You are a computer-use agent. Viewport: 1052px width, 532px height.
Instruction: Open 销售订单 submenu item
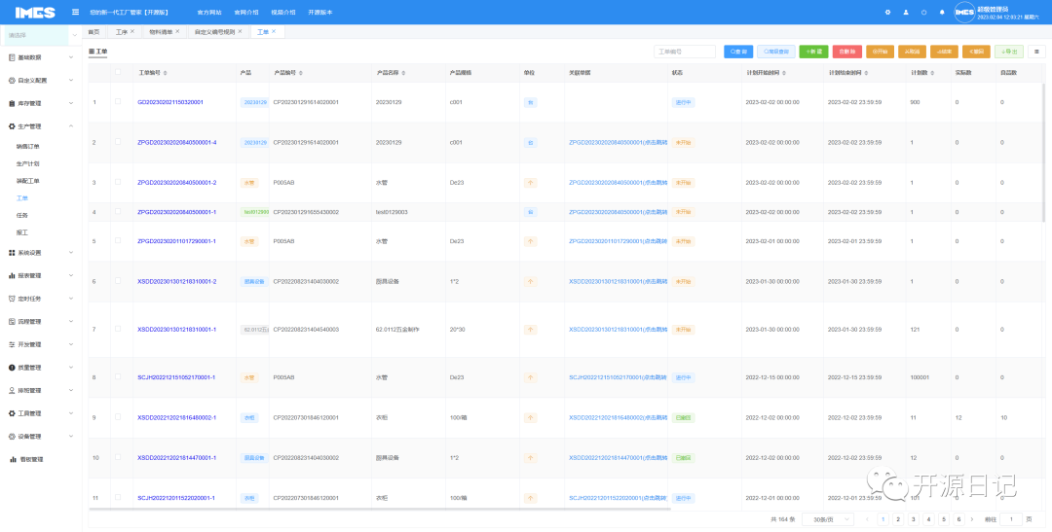coord(27,146)
